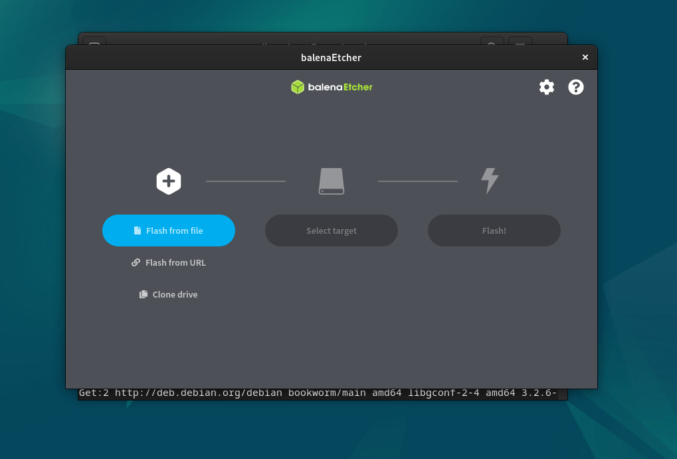Viewport: 677px width, 459px height.
Task: Click the chain-link icon beside Flash from URL
Action: 136,262
